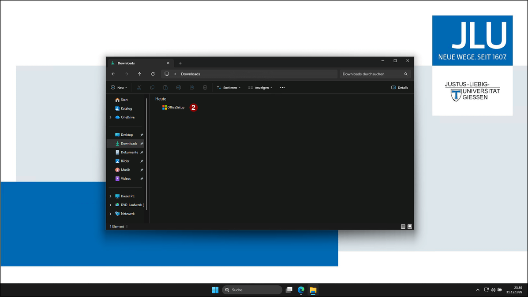Open the Windows Start menu
This screenshot has width=528, height=297.
pos(215,290)
